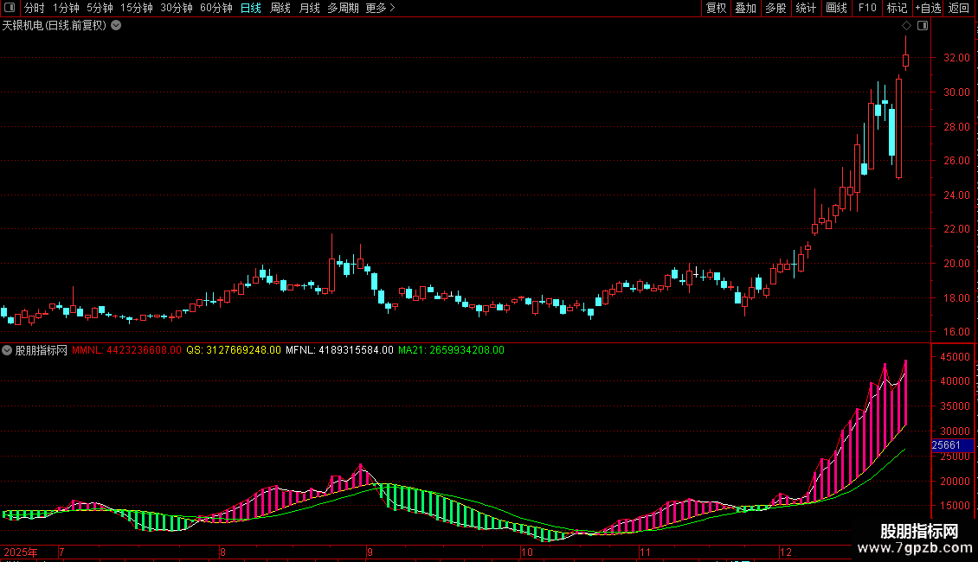Toggle the side panel icon above price axis

(923, 26)
